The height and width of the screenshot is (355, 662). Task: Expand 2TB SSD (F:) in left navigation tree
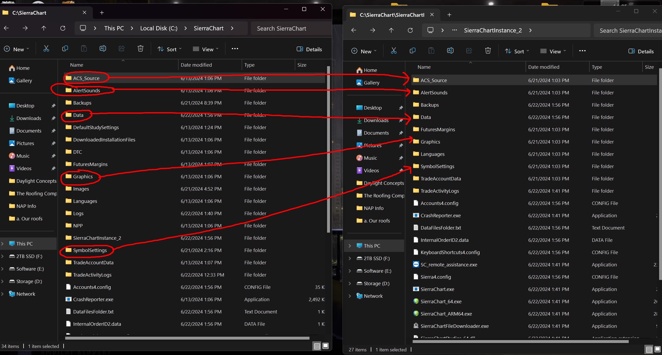pos(3,256)
